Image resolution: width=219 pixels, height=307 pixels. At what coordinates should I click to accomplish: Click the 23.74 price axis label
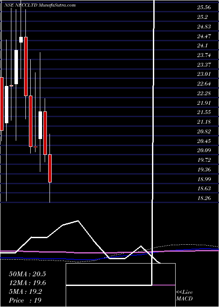click(204, 55)
